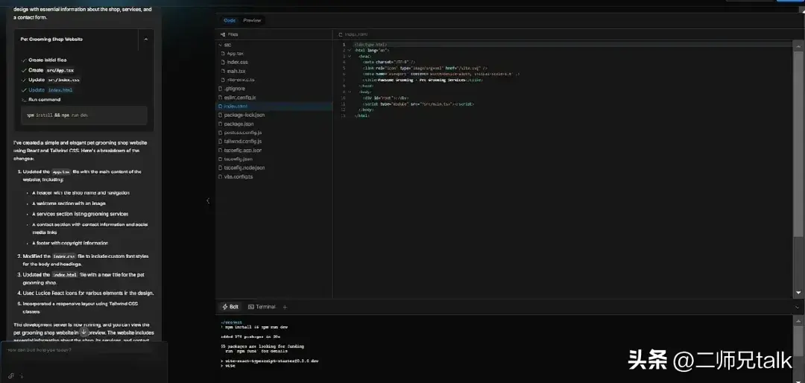The width and height of the screenshot is (805, 383).
Task: Collapse the Pet Grooming Shop Website card
Action: pos(146,39)
